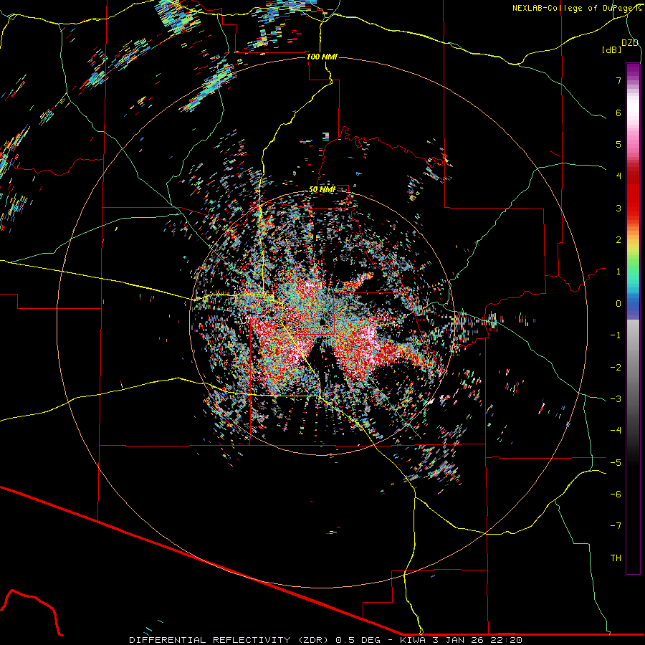This screenshot has height=645, width=645.
Task: Click the -7 value on color scale
Action: (616, 526)
